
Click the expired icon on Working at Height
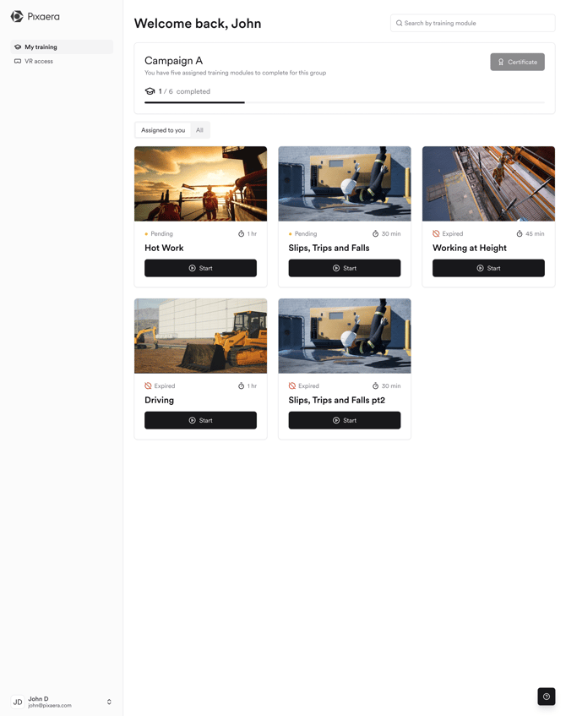tap(436, 234)
